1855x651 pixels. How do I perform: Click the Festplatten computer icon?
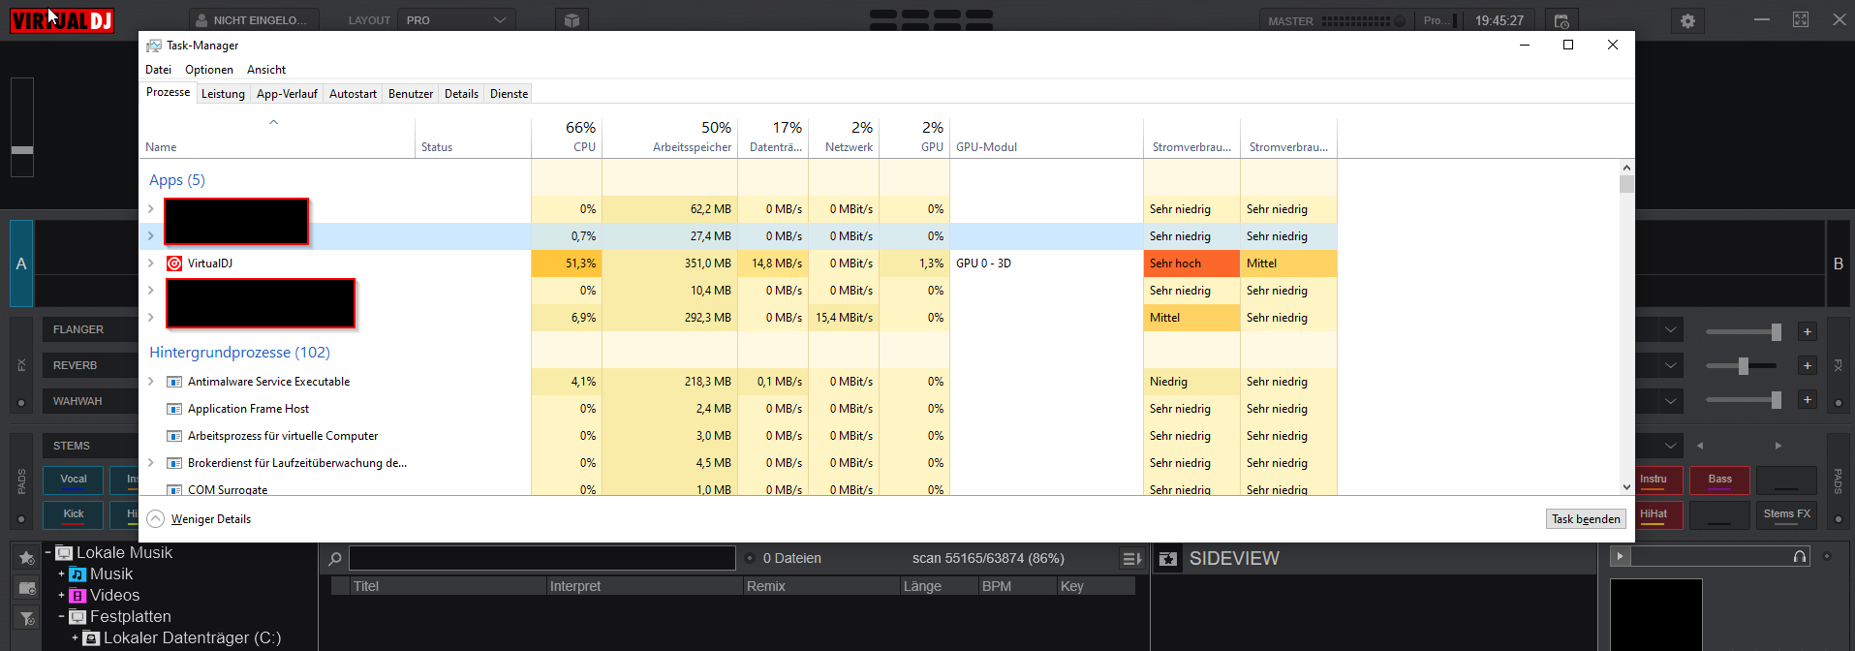click(x=77, y=617)
